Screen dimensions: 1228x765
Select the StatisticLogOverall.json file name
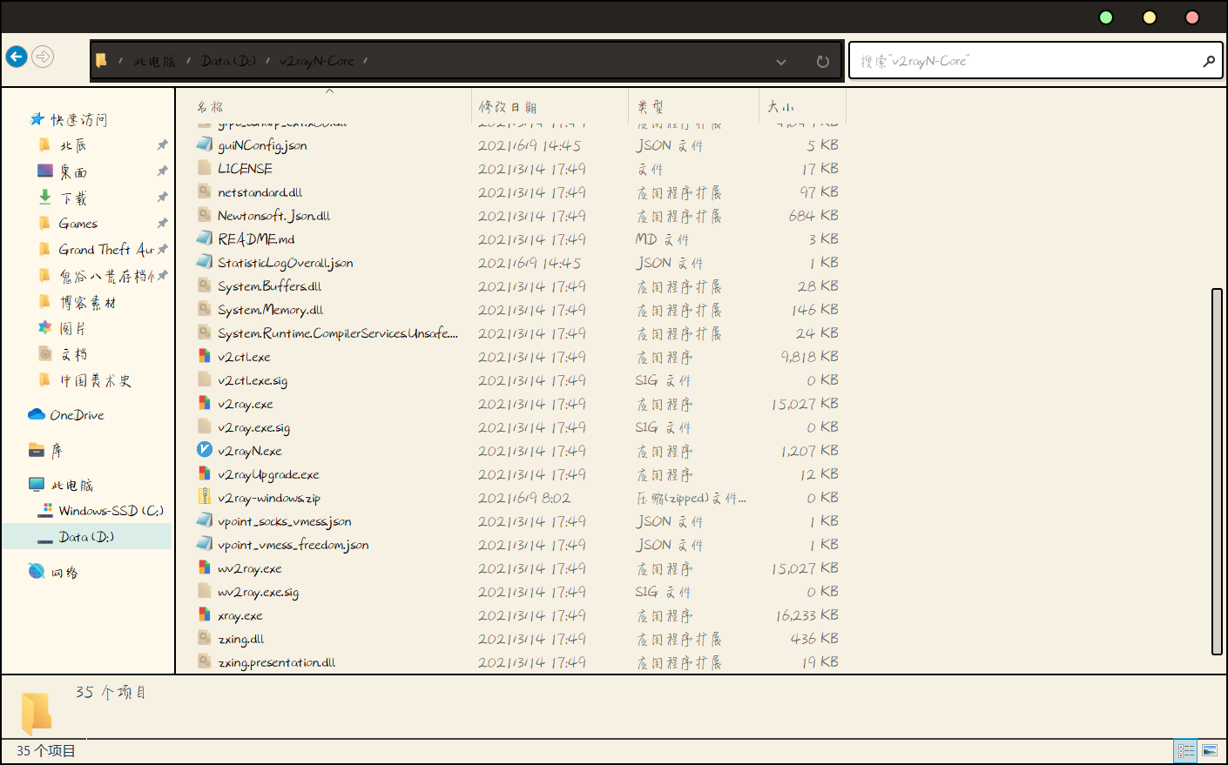(286, 263)
